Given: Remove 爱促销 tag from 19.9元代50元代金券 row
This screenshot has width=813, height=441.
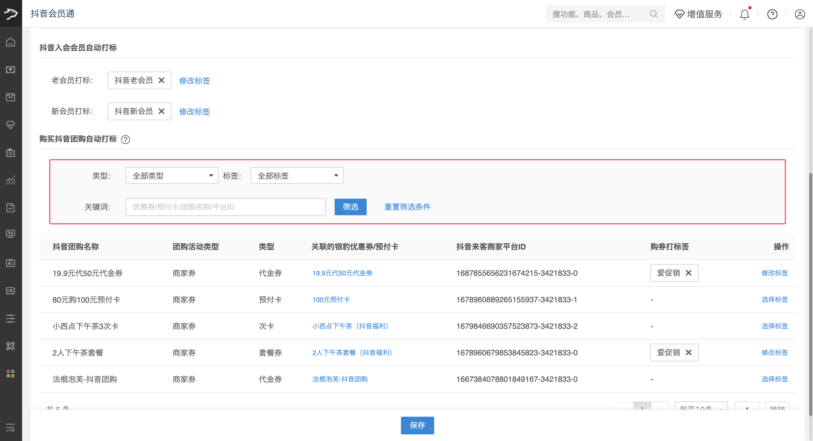Looking at the screenshot, I should (689, 273).
